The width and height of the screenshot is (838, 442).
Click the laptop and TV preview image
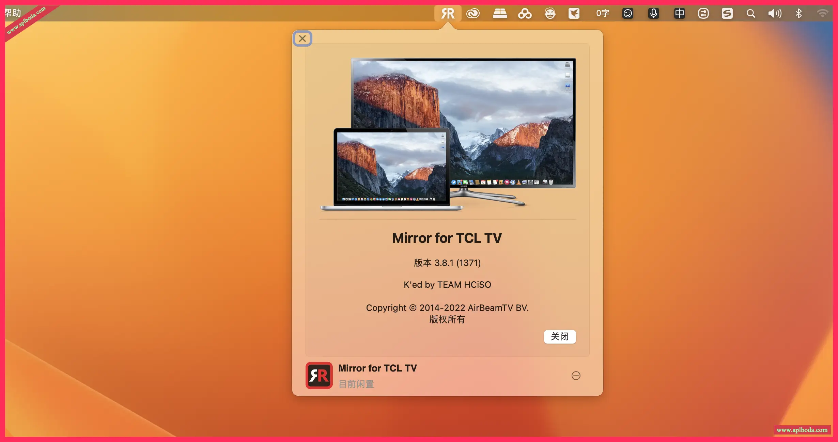448,135
